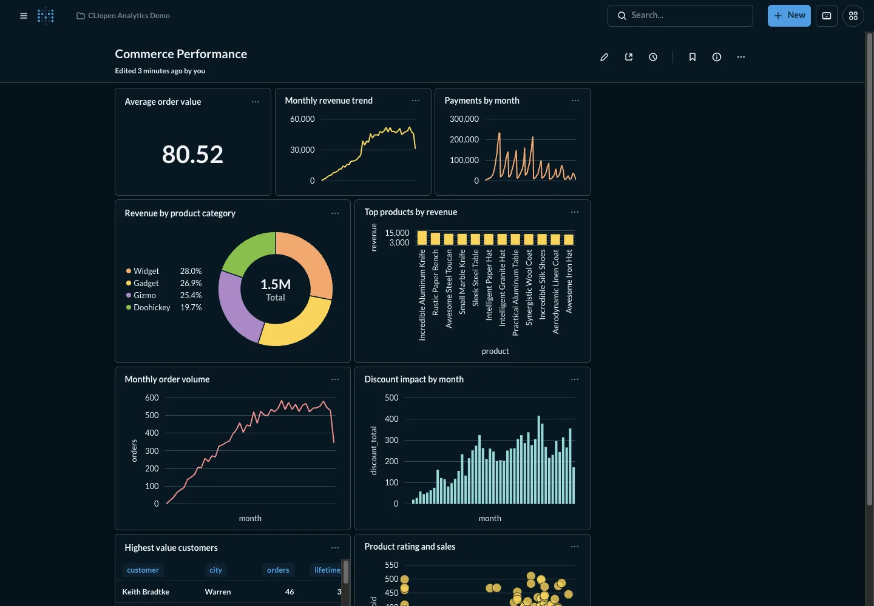Open the sidebar hamburger menu
This screenshot has height=606, width=874.
(x=24, y=16)
